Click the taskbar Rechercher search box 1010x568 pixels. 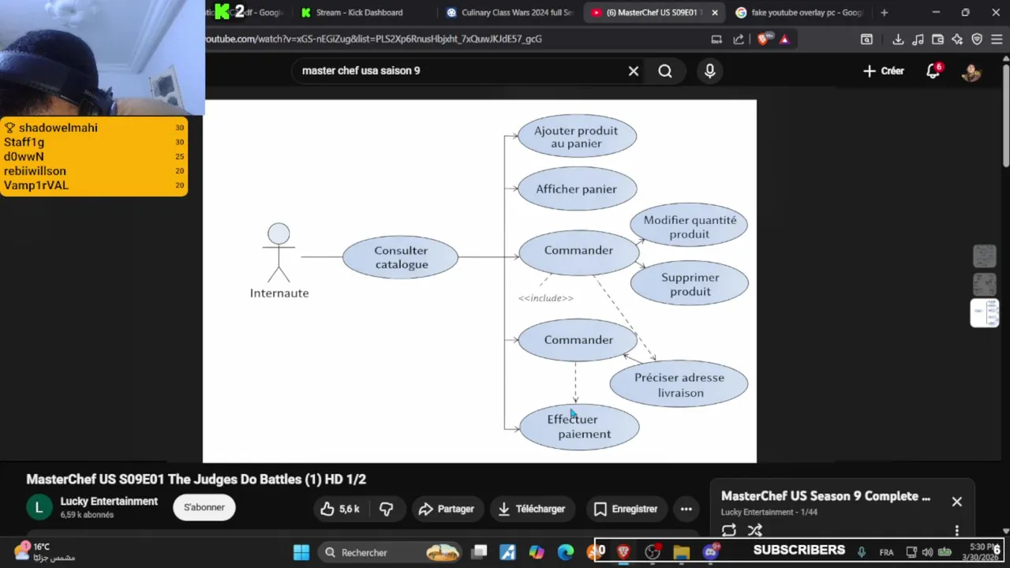(x=391, y=552)
